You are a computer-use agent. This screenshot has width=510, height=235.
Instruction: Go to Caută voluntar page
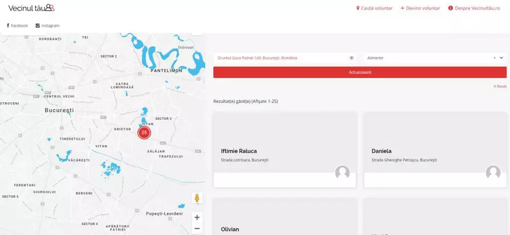click(375, 8)
